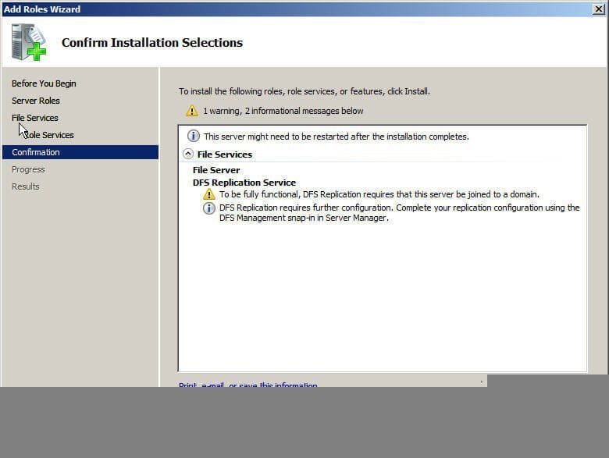Go to the Before You Begin step
The image size is (609, 458).
[44, 83]
